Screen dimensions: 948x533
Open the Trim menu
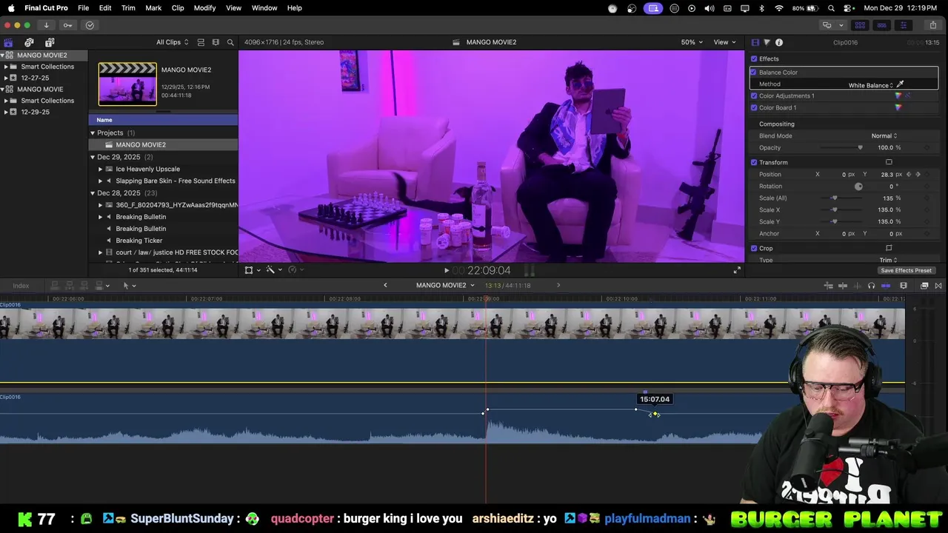[x=128, y=7]
